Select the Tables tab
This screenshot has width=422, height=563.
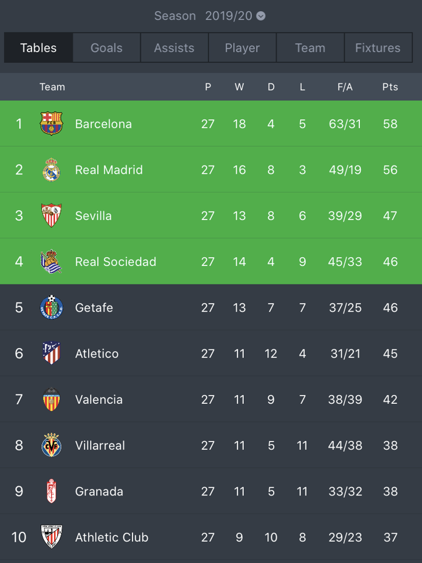point(39,48)
